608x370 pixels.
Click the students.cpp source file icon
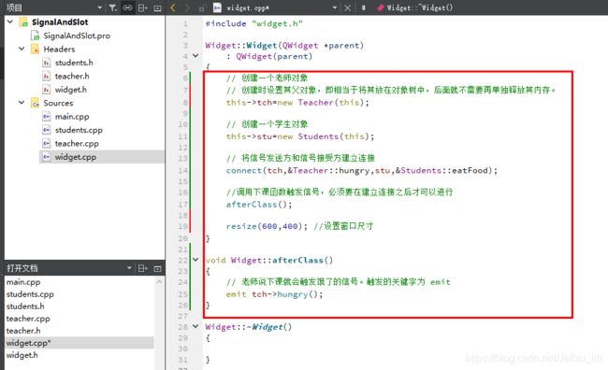point(47,130)
